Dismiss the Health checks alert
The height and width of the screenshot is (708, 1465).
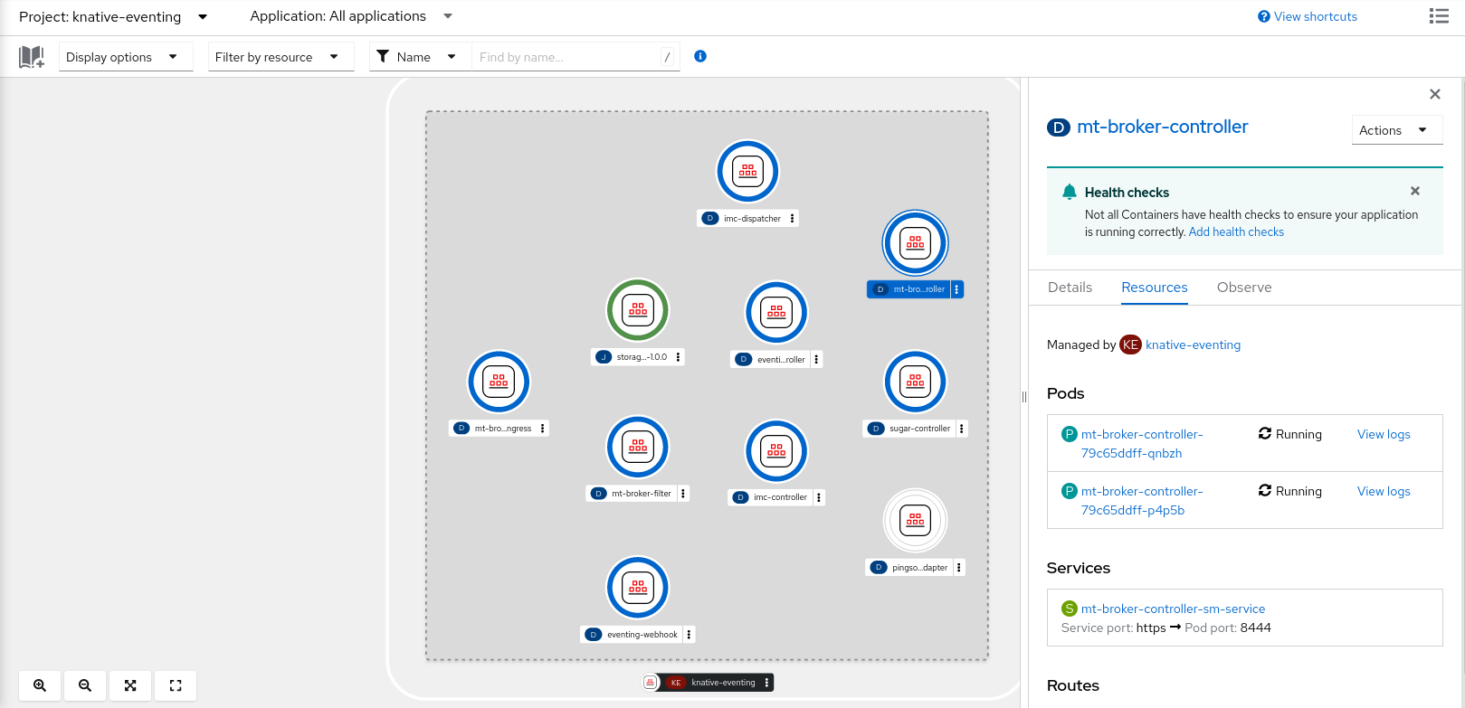[x=1414, y=191]
